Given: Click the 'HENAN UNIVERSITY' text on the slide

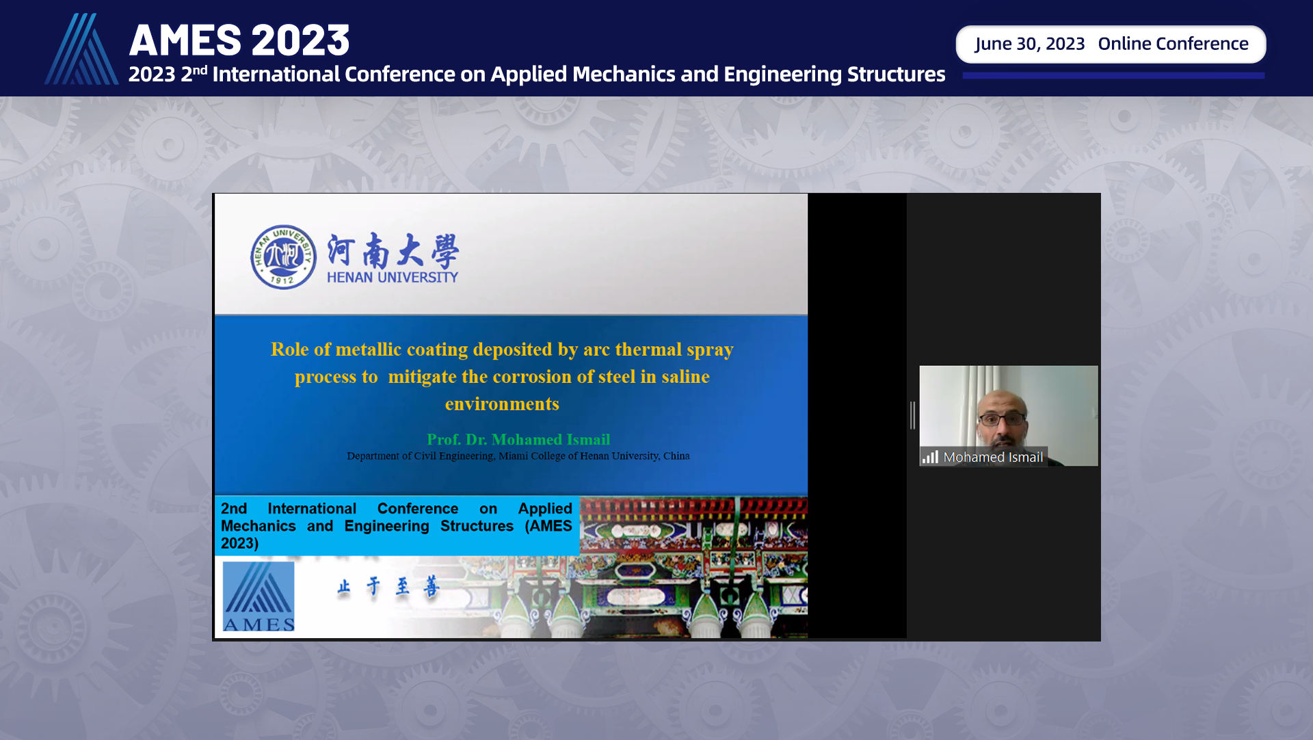Looking at the screenshot, I should [393, 277].
